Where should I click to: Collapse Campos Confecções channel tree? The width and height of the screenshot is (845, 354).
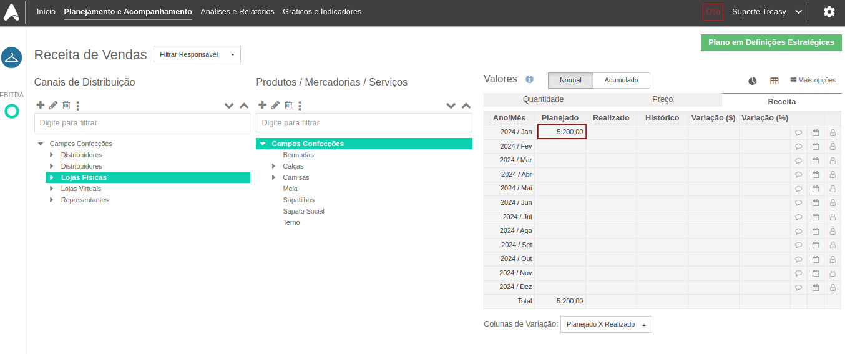tap(41, 144)
